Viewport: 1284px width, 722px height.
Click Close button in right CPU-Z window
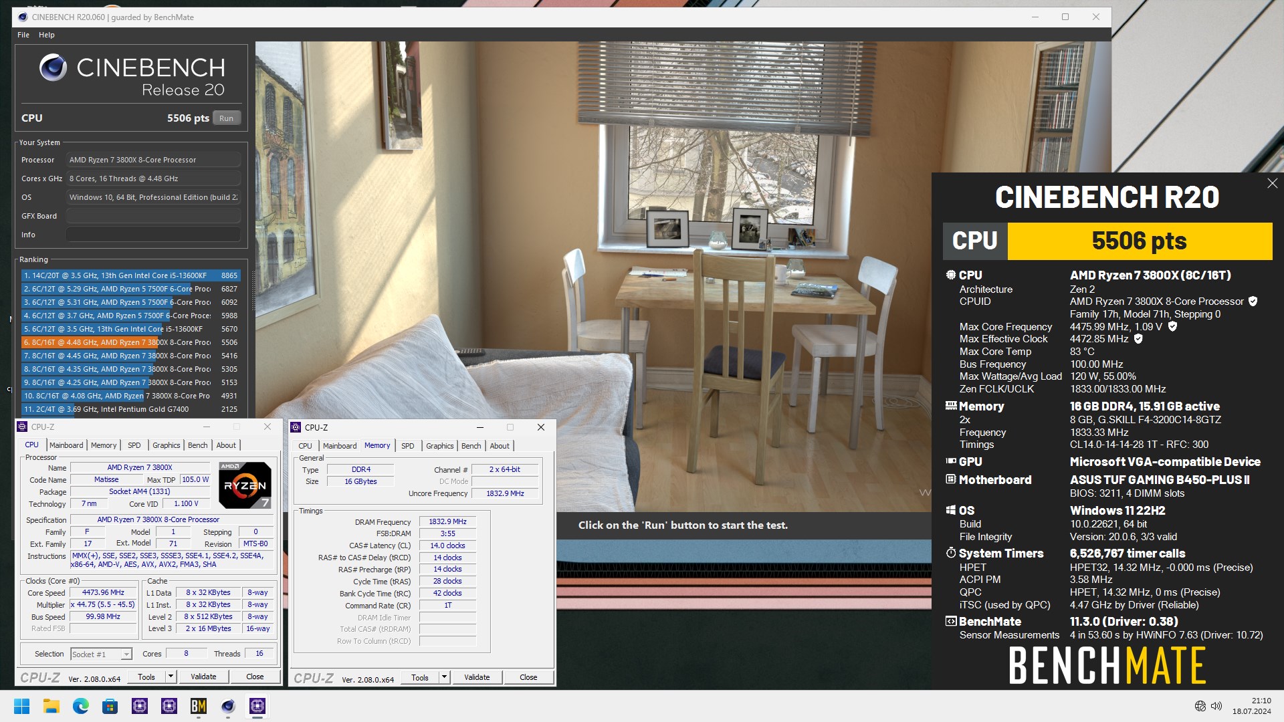coord(528,678)
